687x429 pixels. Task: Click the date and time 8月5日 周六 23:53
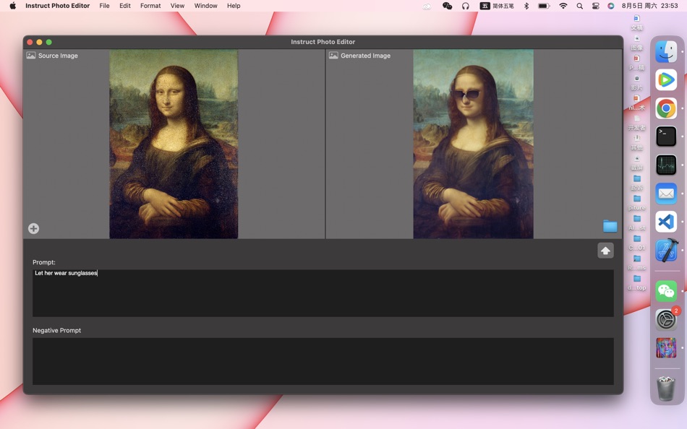coord(649,6)
